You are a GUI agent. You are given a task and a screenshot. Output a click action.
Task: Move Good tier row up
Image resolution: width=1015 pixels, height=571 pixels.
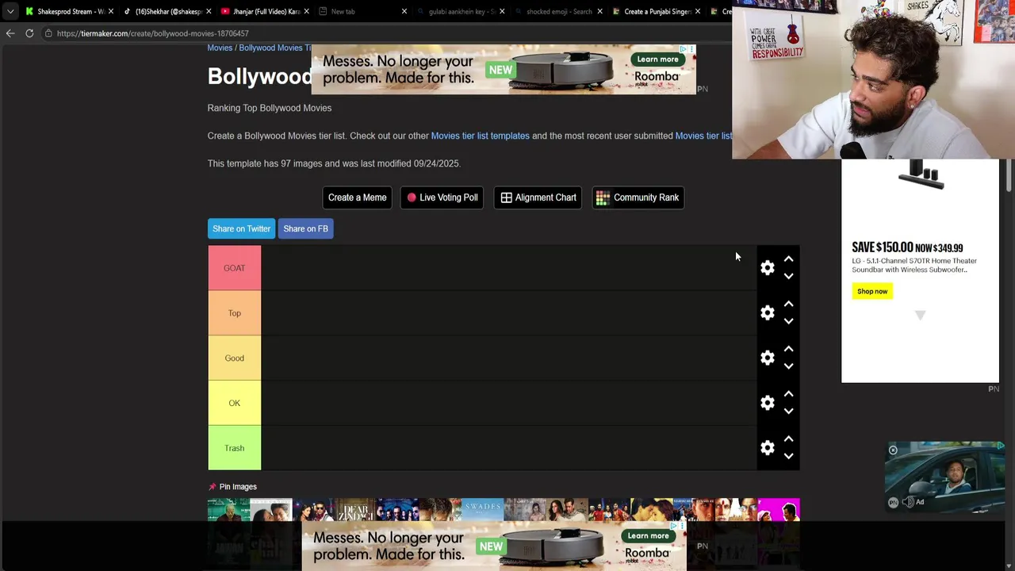click(x=788, y=349)
